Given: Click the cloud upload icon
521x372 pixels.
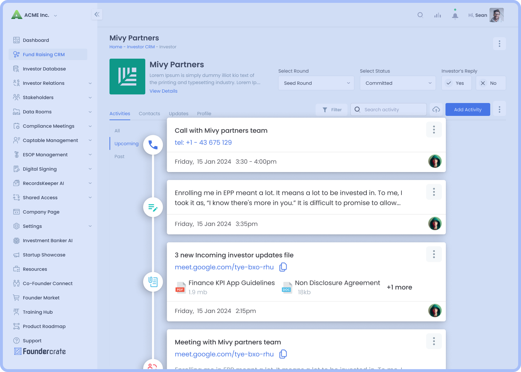Looking at the screenshot, I should [436, 109].
